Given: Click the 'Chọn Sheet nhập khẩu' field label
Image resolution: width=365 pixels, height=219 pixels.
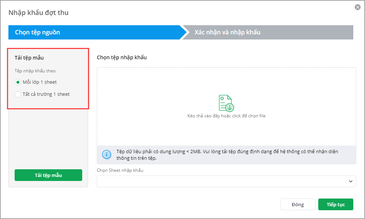Looking at the screenshot, I should pyautogui.click(x=120, y=170).
